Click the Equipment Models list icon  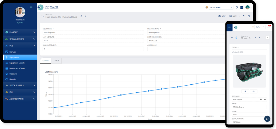click(7, 63)
